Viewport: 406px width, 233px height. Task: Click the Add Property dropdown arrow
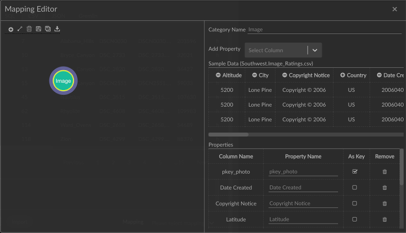[x=315, y=50]
